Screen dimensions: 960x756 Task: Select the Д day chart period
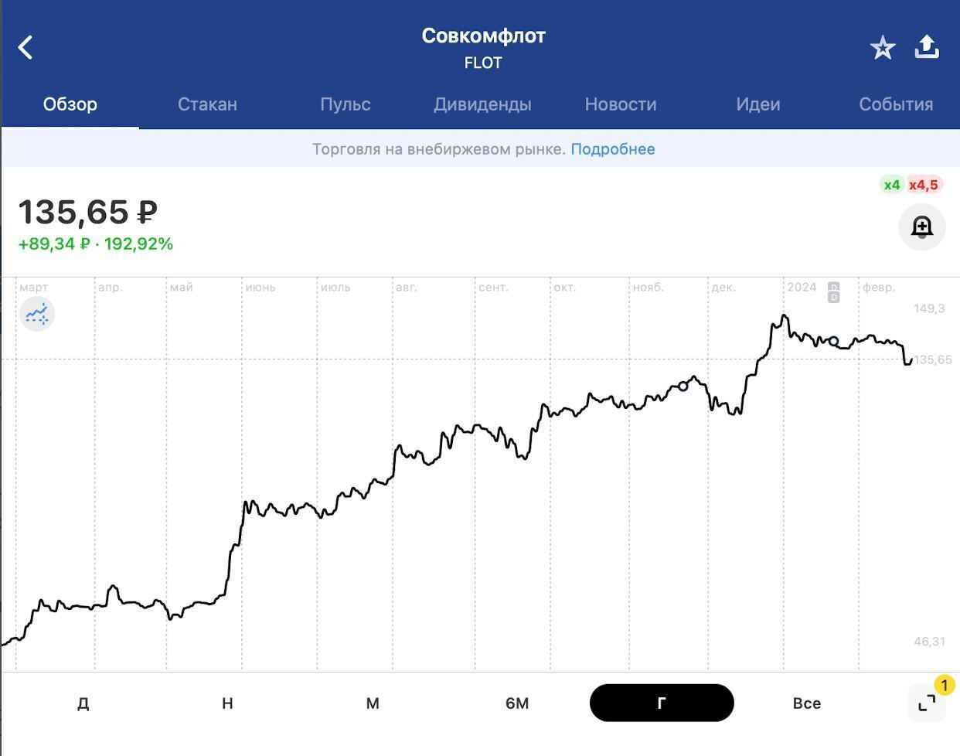(83, 703)
